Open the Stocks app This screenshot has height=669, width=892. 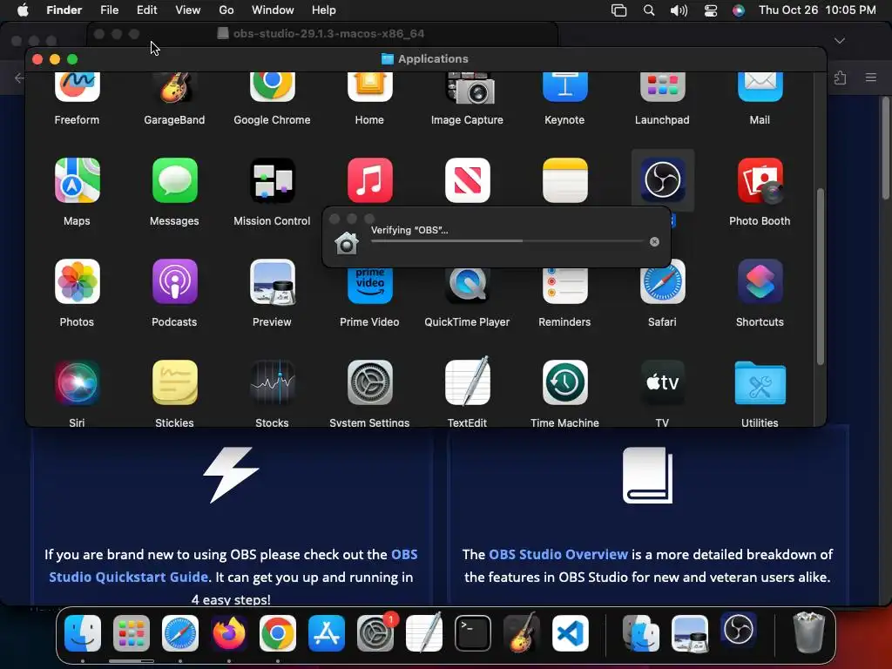point(272,382)
